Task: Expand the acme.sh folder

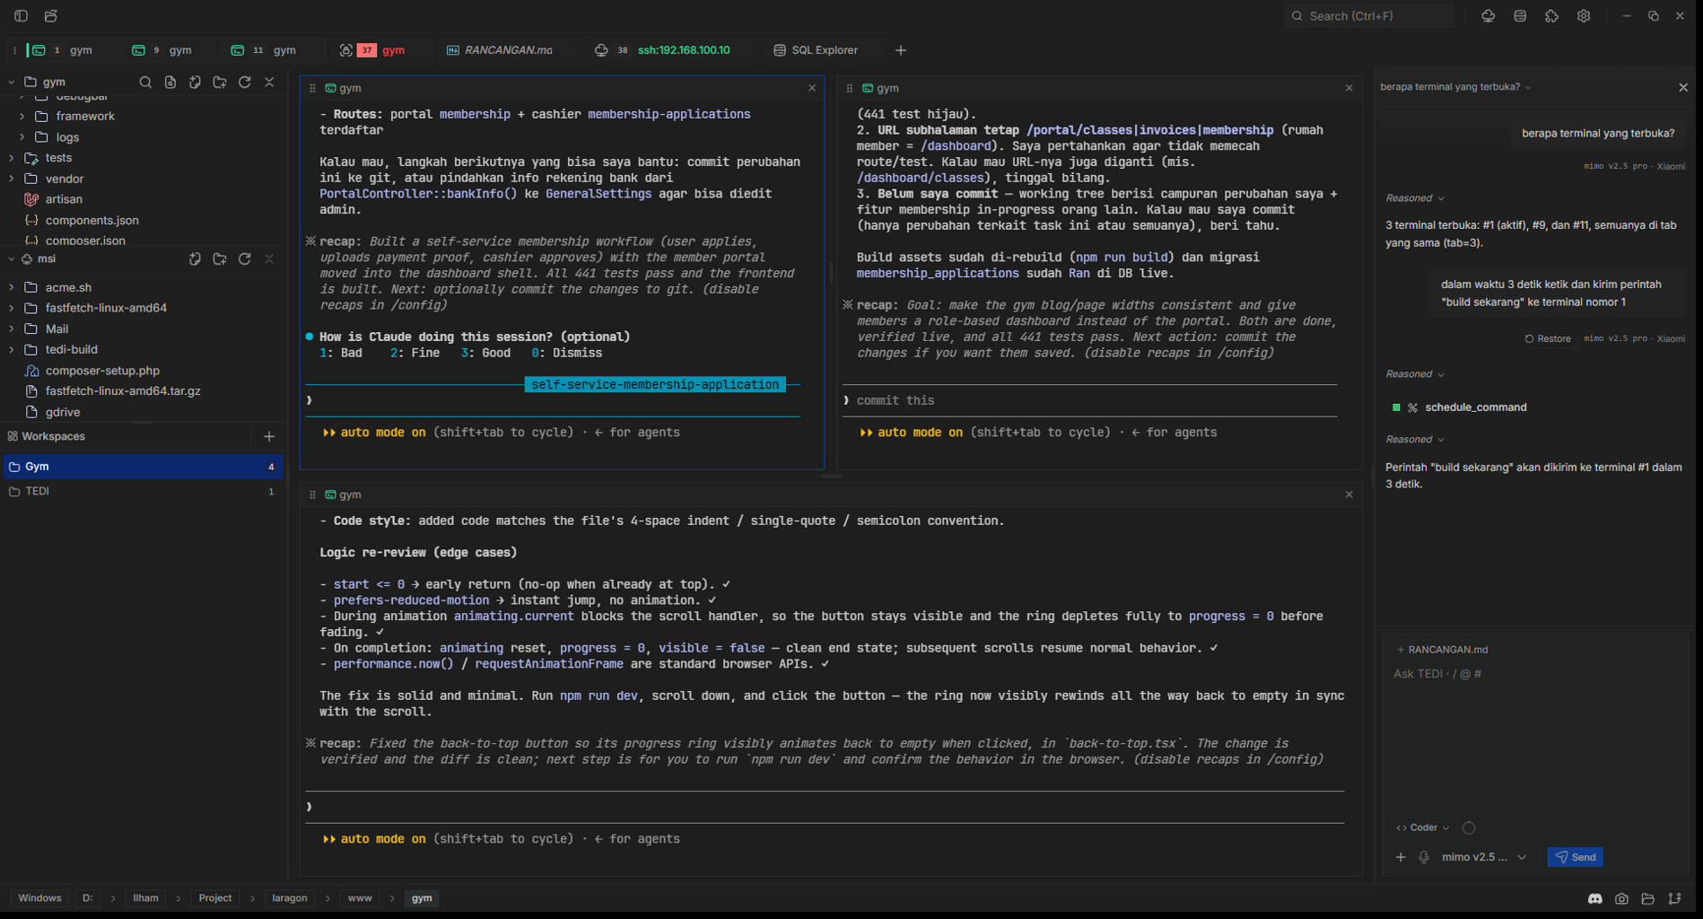Action: point(11,287)
